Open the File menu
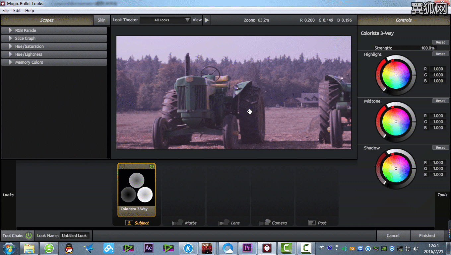The image size is (451, 255). (x=5, y=10)
